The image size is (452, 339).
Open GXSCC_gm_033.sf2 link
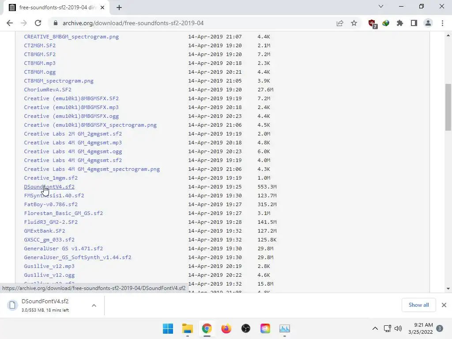[49, 240]
